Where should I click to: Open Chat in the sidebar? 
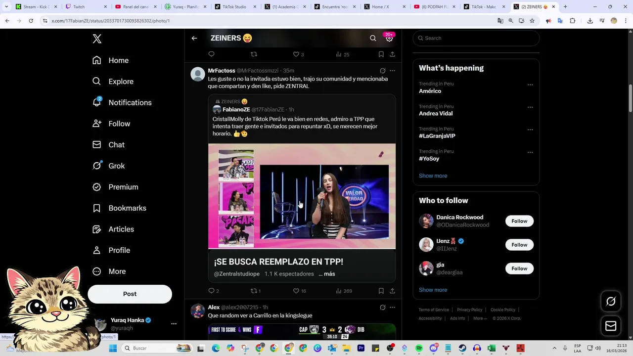click(x=108, y=145)
